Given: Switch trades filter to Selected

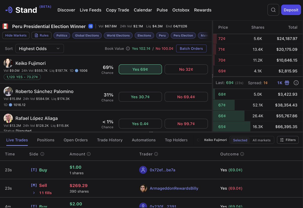Looking at the screenshot, I should pos(240,140).
